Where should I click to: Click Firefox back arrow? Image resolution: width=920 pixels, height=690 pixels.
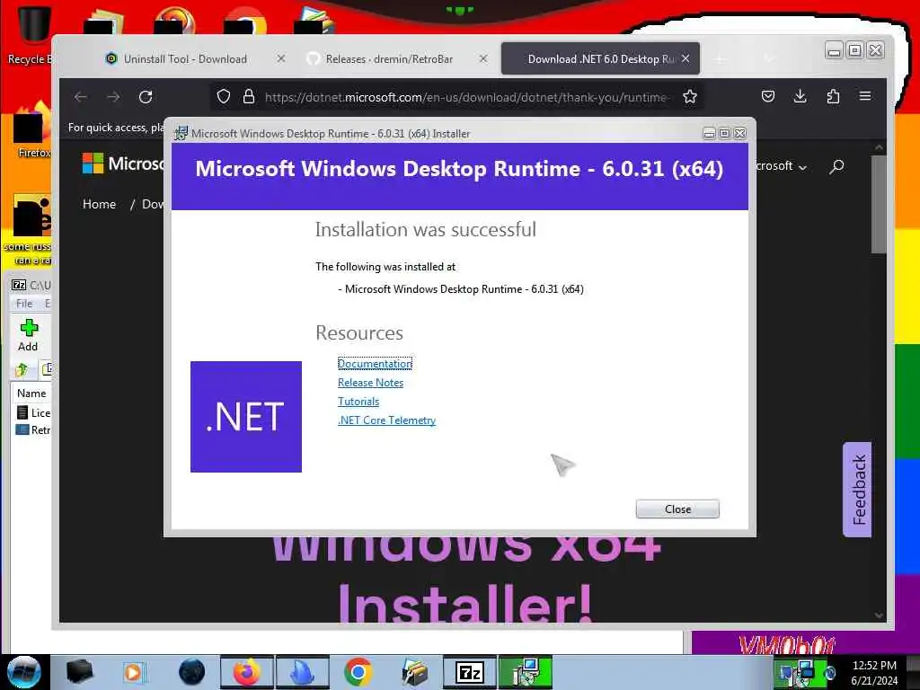pos(80,97)
